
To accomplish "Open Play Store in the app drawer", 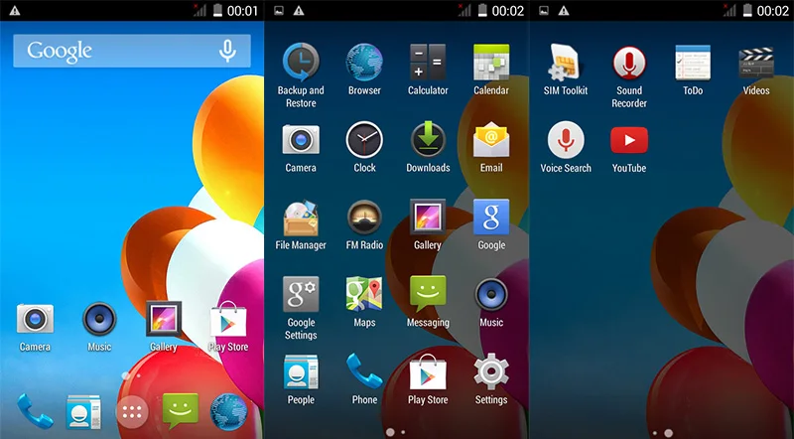I will (428, 372).
